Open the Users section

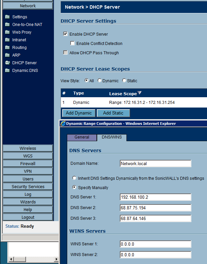28,179
